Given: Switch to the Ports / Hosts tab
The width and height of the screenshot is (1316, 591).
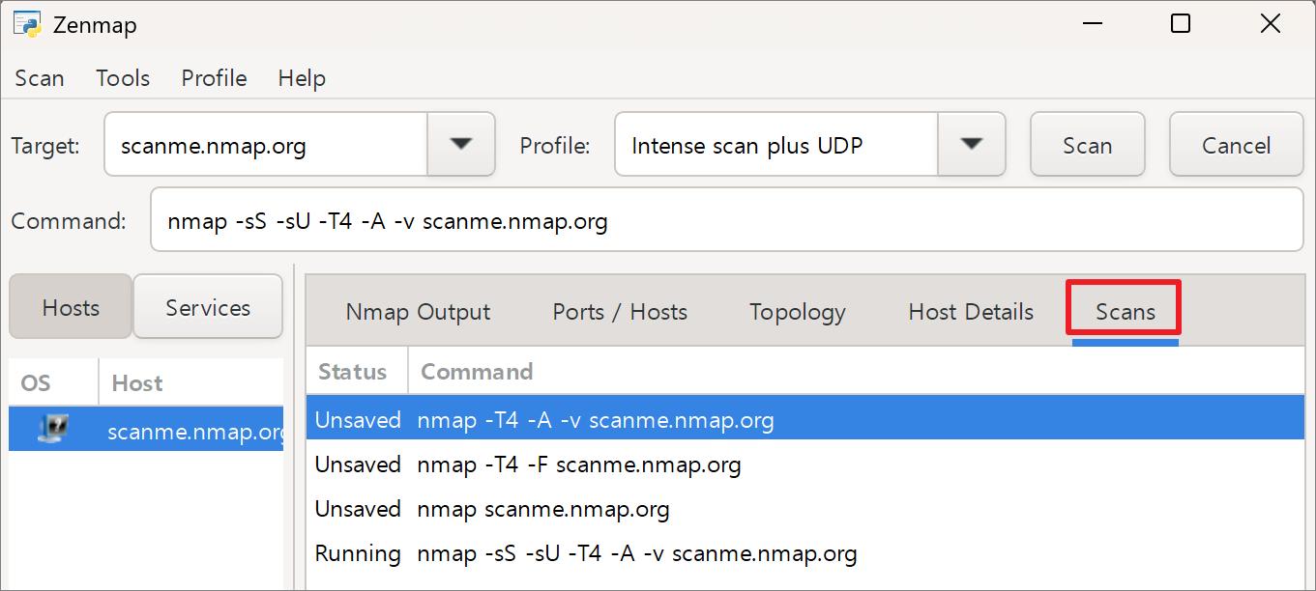Looking at the screenshot, I should click(x=620, y=312).
